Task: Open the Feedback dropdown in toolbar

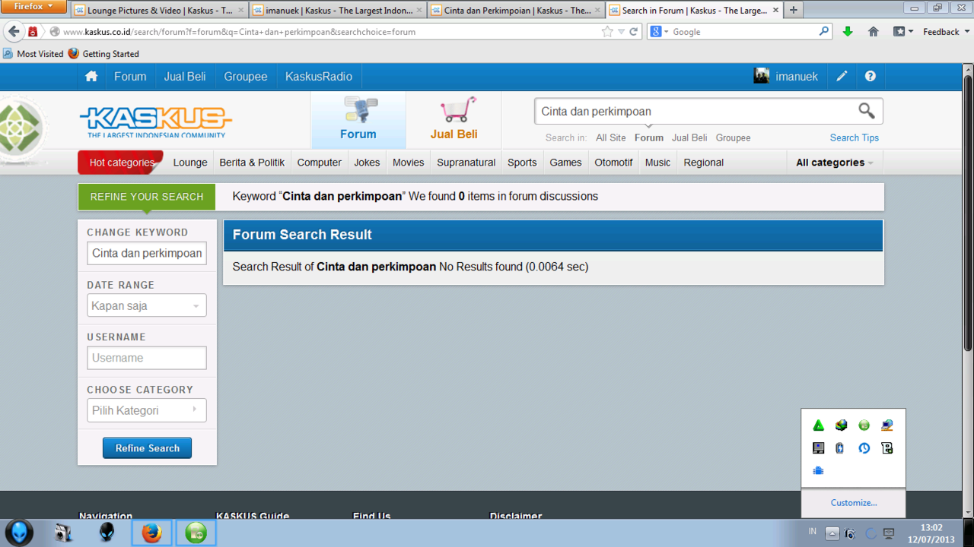Action: [947, 32]
